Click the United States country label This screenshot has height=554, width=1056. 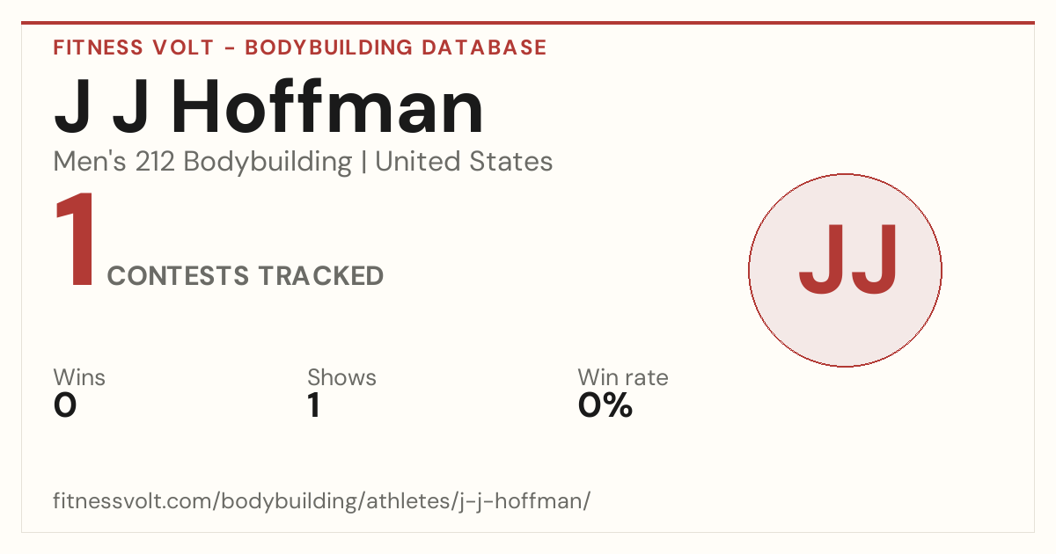coord(464,162)
